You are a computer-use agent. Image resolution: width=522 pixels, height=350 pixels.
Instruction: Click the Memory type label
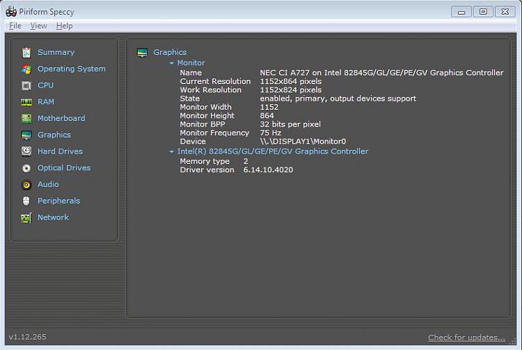[205, 161]
